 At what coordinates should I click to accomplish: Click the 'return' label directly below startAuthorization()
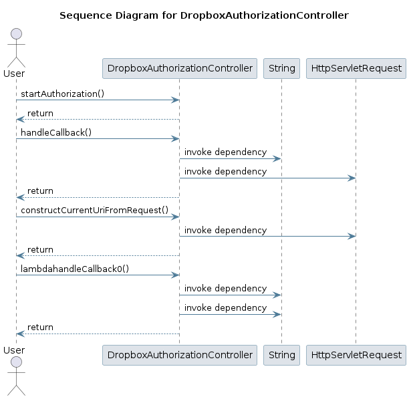40,114
